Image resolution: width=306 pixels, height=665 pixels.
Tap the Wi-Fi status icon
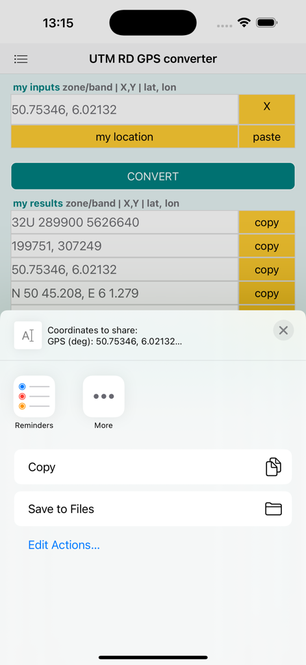(x=244, y=23)
